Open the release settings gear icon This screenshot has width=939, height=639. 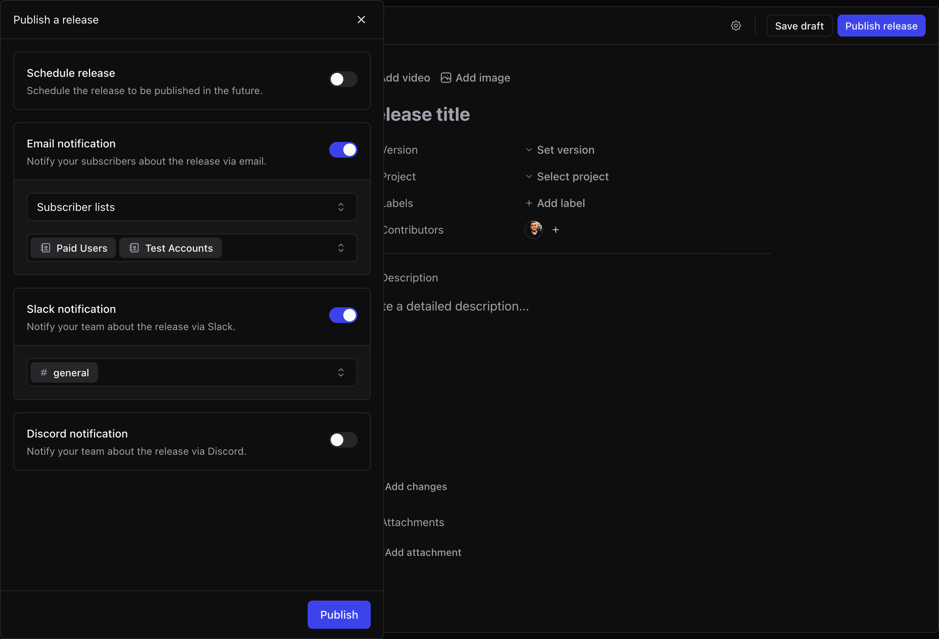736,25
